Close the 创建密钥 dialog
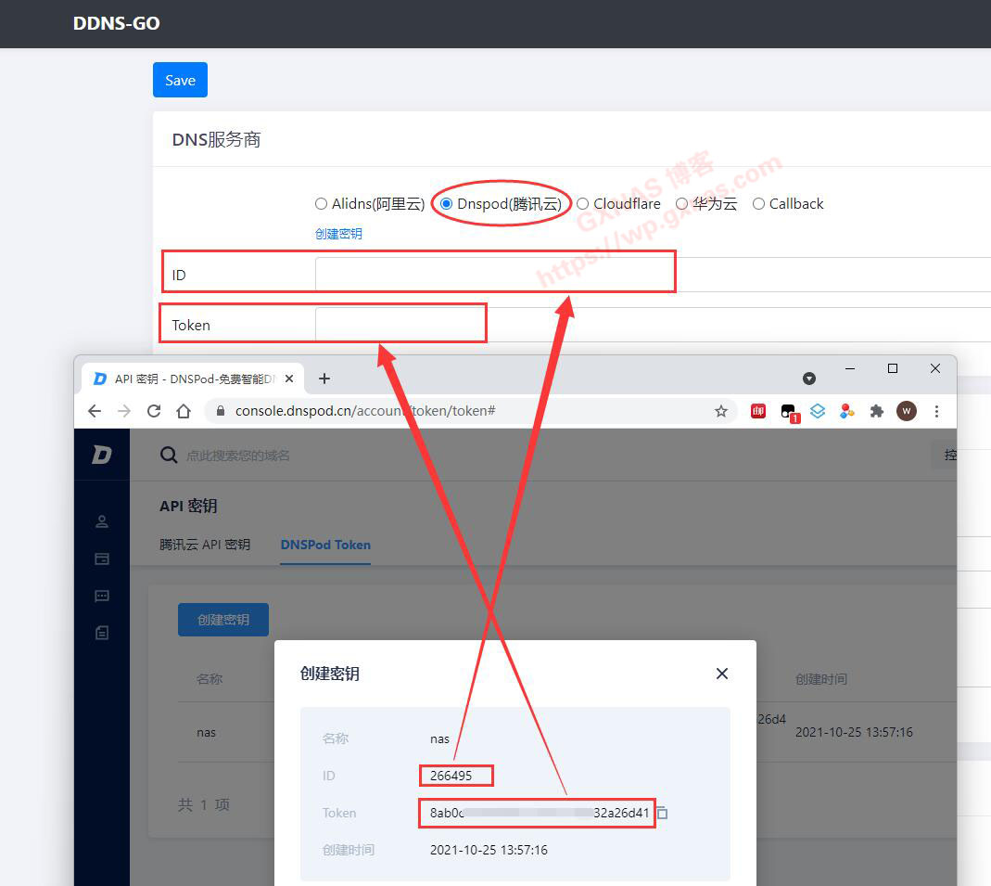 [722, 674]
